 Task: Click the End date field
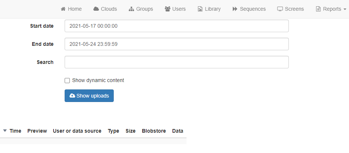point(177,44)
